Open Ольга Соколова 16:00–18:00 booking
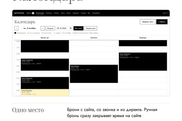The image size is (182, 121). click(x=45, y=83)
